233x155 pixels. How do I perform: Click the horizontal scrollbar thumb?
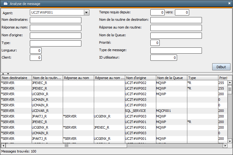66,146
